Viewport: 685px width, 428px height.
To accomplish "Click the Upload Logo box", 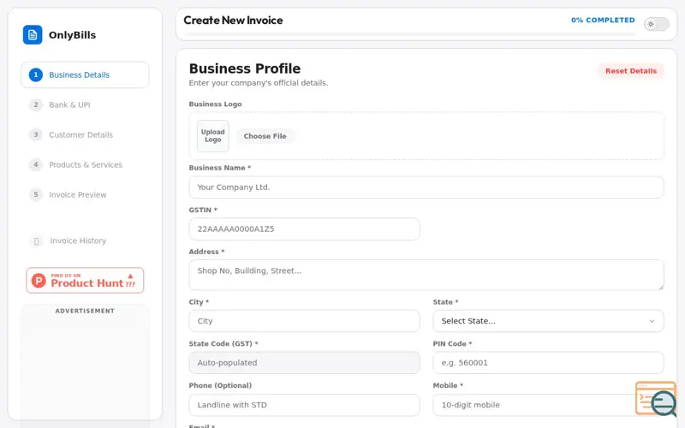I will coord(212,136).
